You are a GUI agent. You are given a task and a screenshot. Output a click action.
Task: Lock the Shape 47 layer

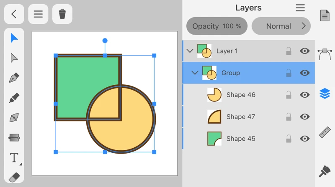pos(289,117)
